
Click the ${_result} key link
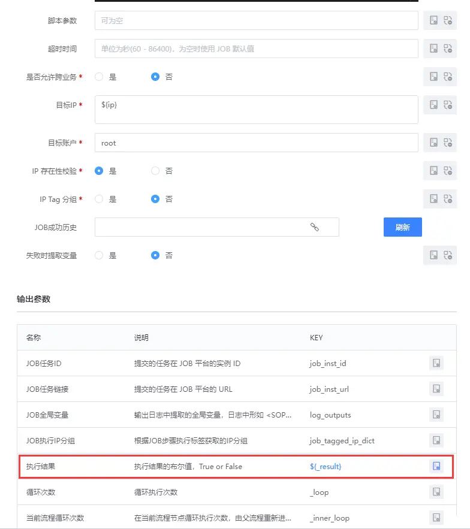click(326, 466)
